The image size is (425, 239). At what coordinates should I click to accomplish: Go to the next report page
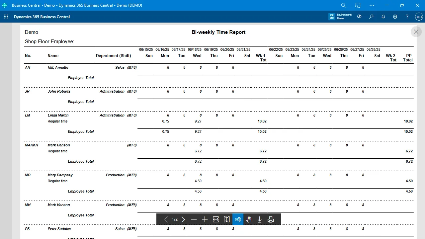coord(183,219)
